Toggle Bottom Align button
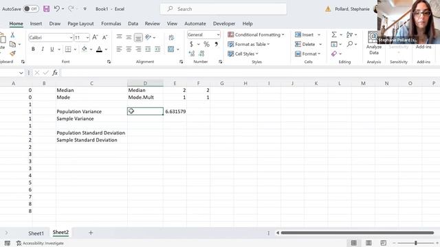Image resolution: width=440 pixels, height=247 pixels. point(138,38)
